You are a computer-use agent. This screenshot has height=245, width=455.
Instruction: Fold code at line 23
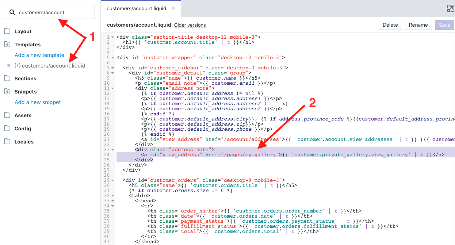click(x=112, y=150)
